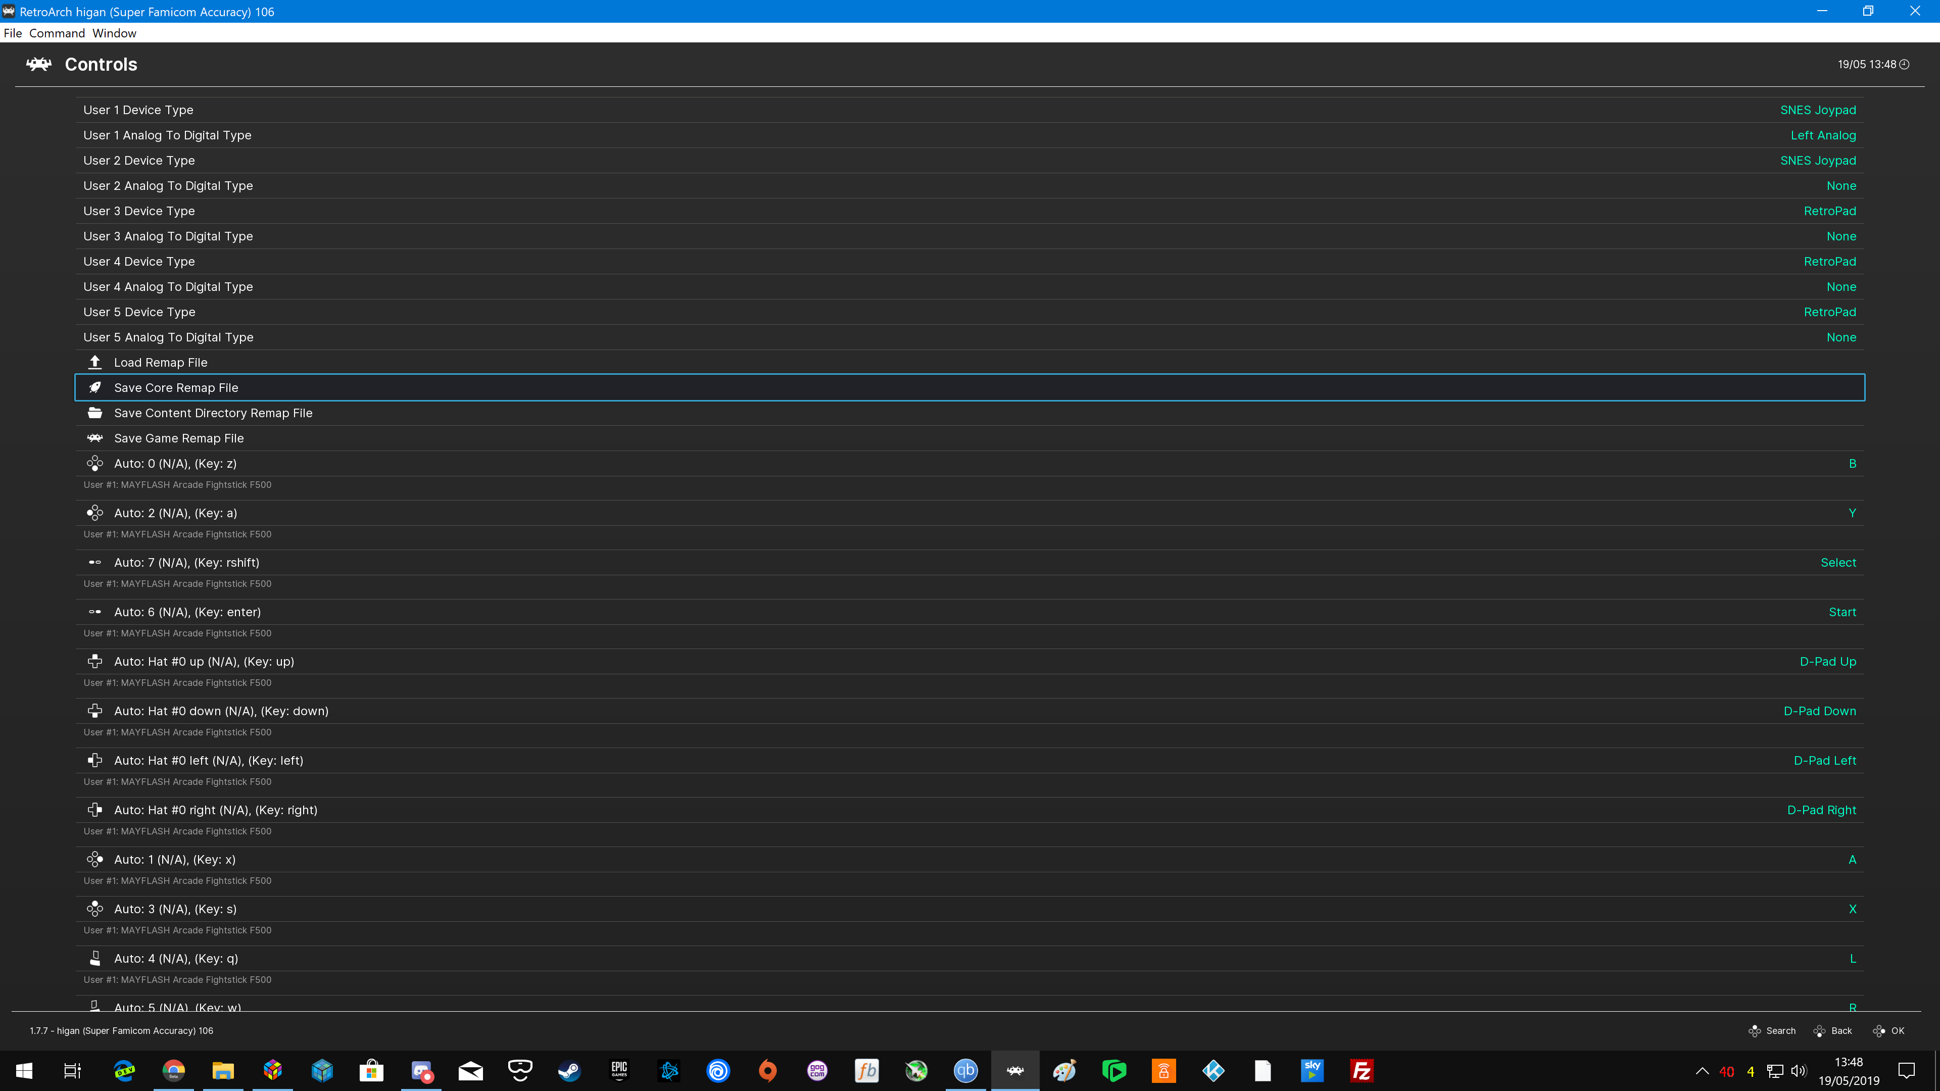This screenshot has height=1091, width=1940.
Task: Select the Auto: 3 (Key: s) button icon
Action: pos(95,909)
